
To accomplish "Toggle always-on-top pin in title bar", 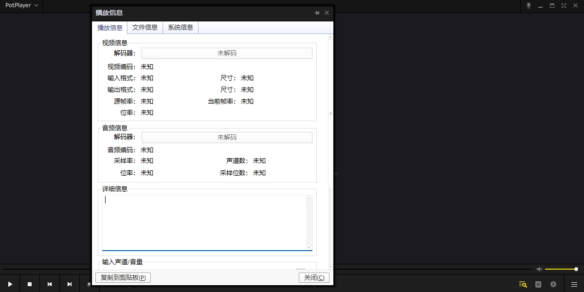I will point(529,5).
